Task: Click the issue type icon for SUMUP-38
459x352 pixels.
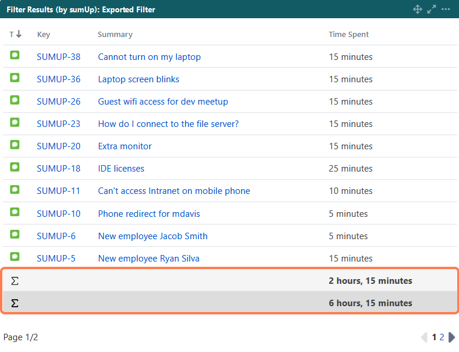Action: [x=15, y=55]
